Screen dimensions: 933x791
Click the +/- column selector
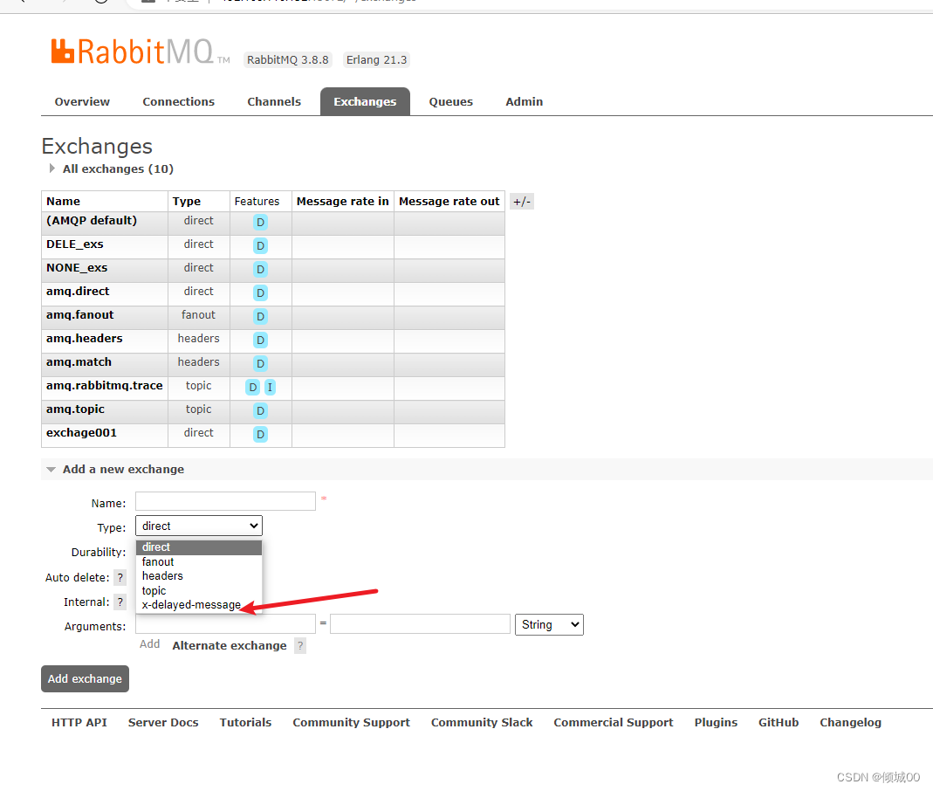point(522,202)
